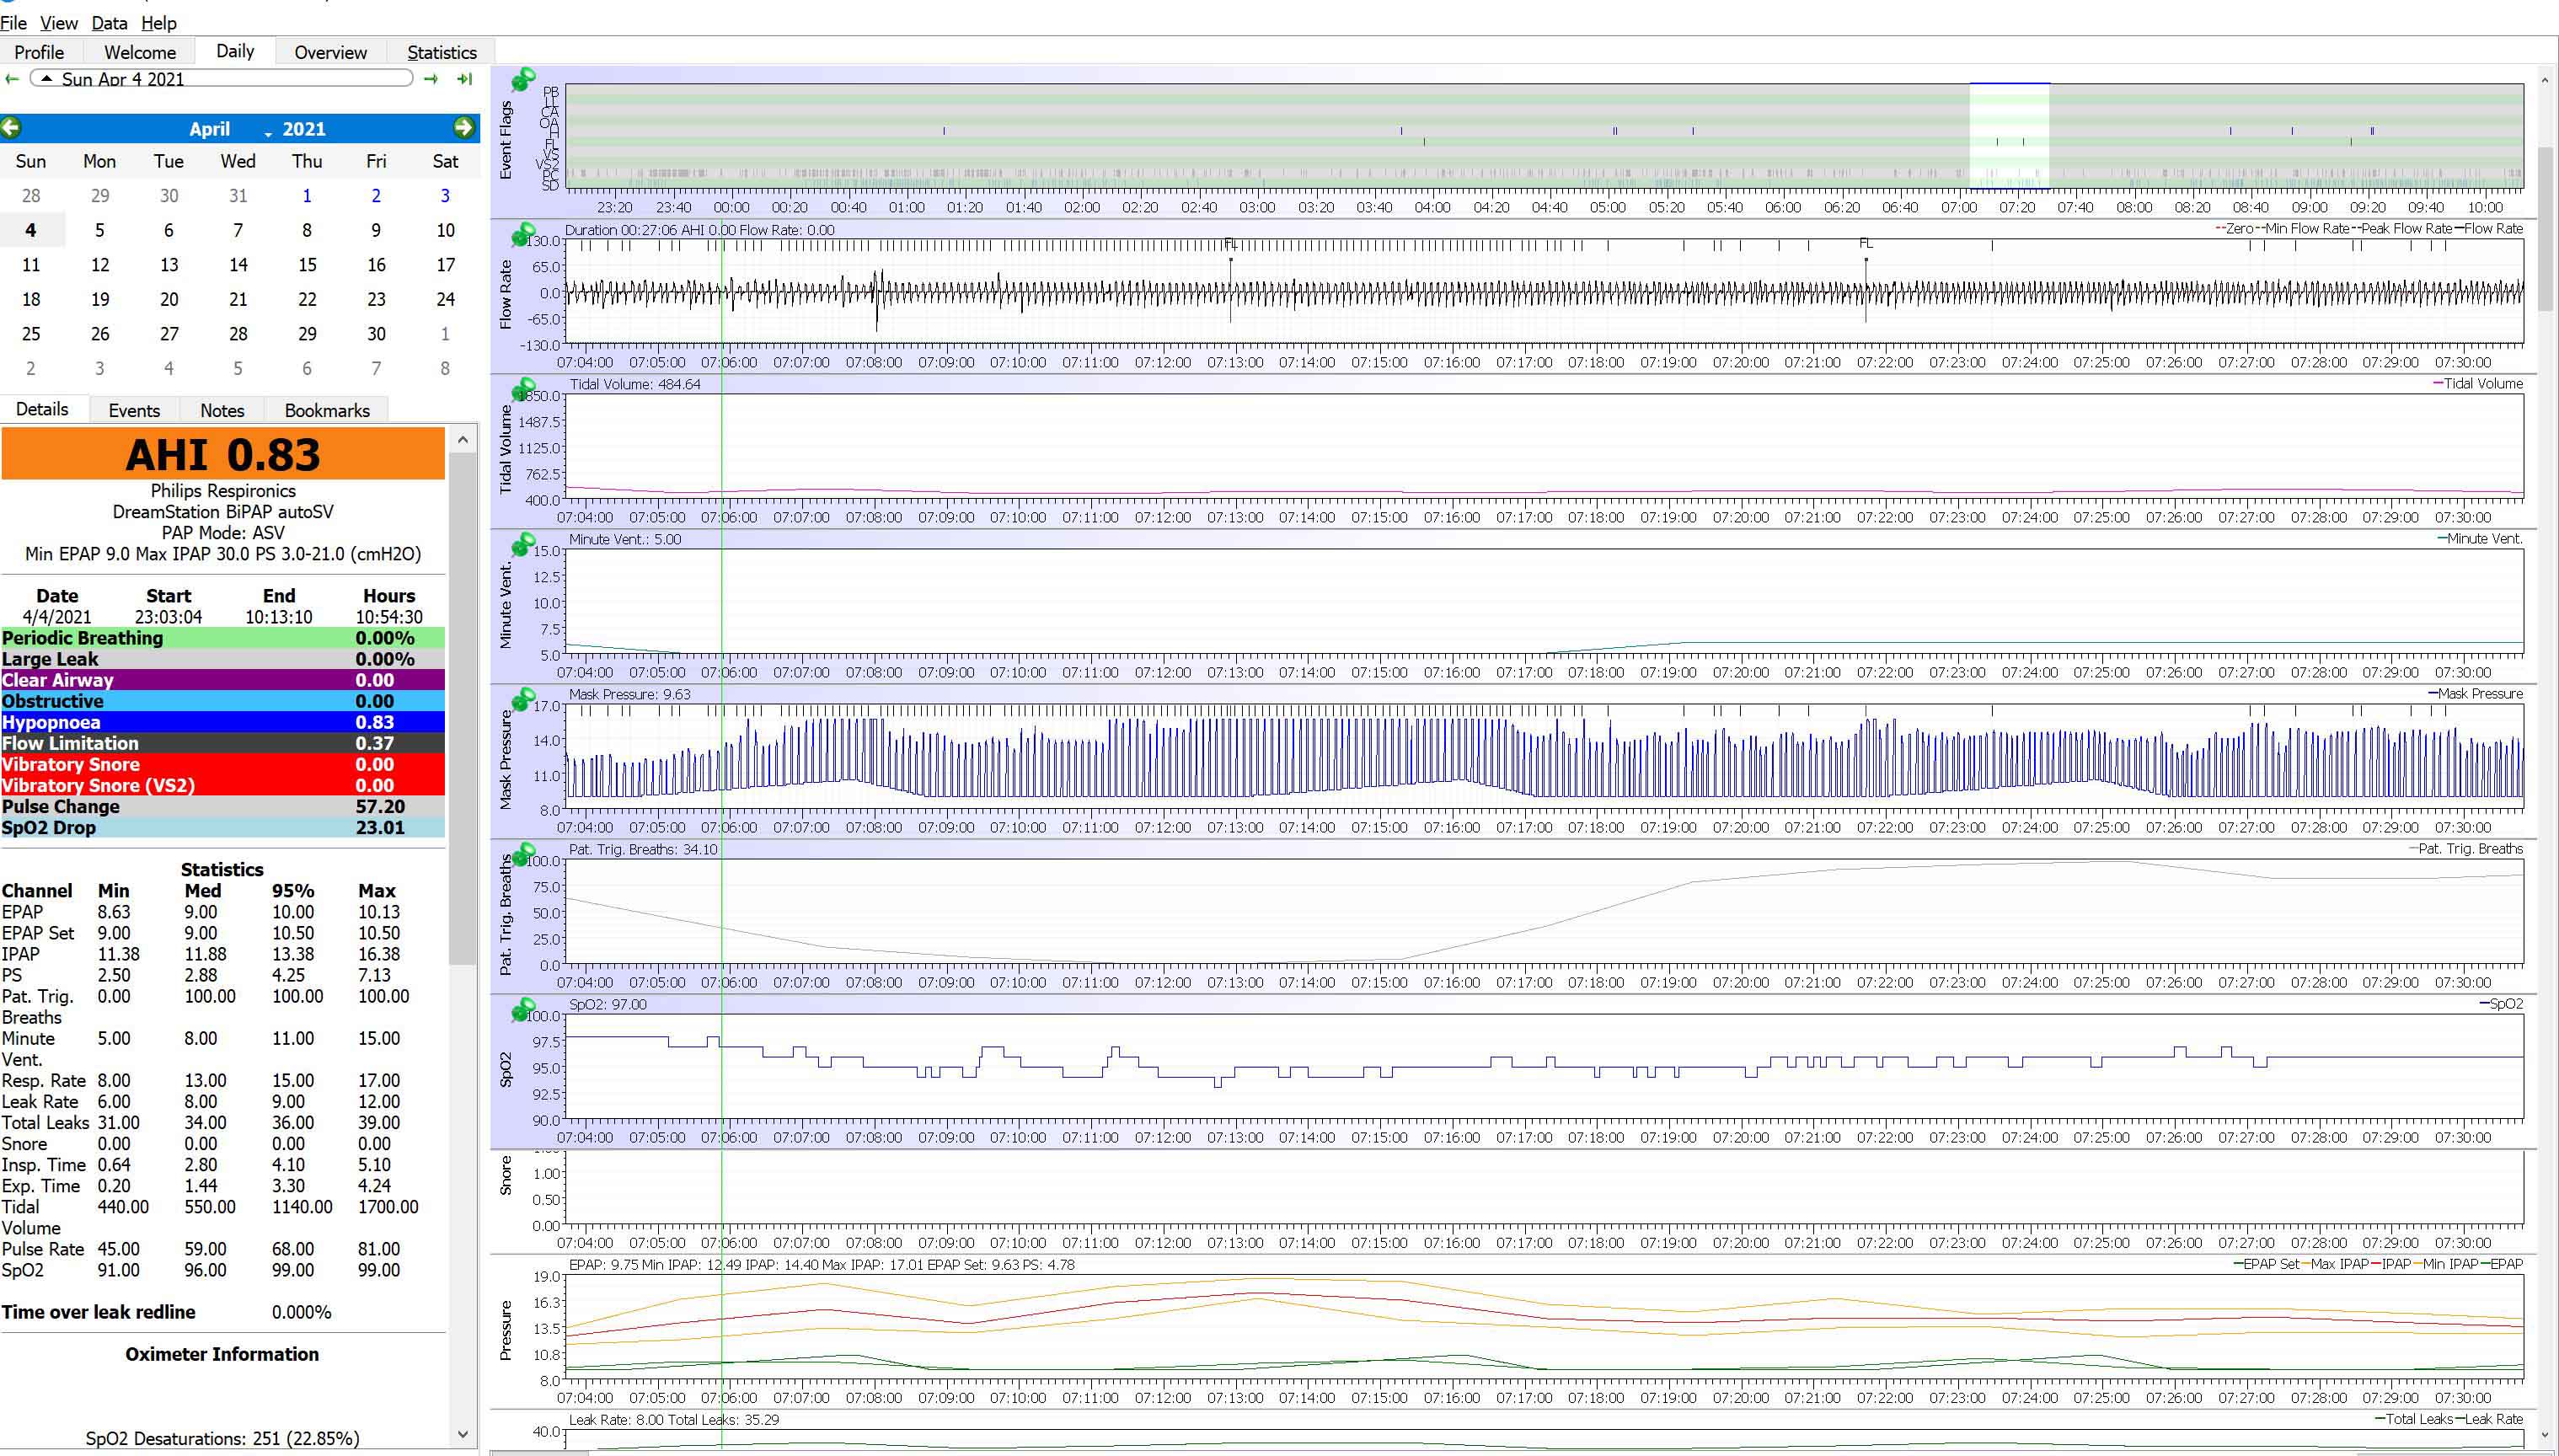The image size is (2559, 1456).
Task: Select April 15 in the calendar
Action: coord(307,265)
